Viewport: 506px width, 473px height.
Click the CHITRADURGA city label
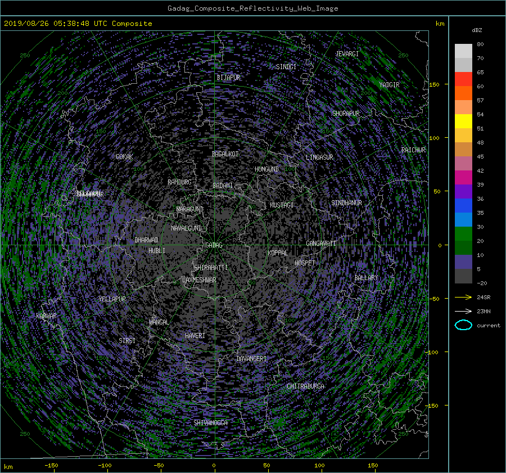point(305,386)
